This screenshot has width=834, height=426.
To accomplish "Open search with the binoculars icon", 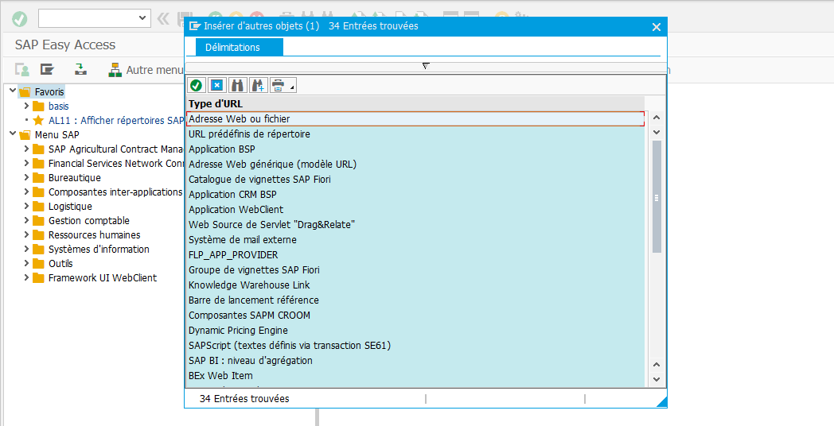I will [237, 85].
